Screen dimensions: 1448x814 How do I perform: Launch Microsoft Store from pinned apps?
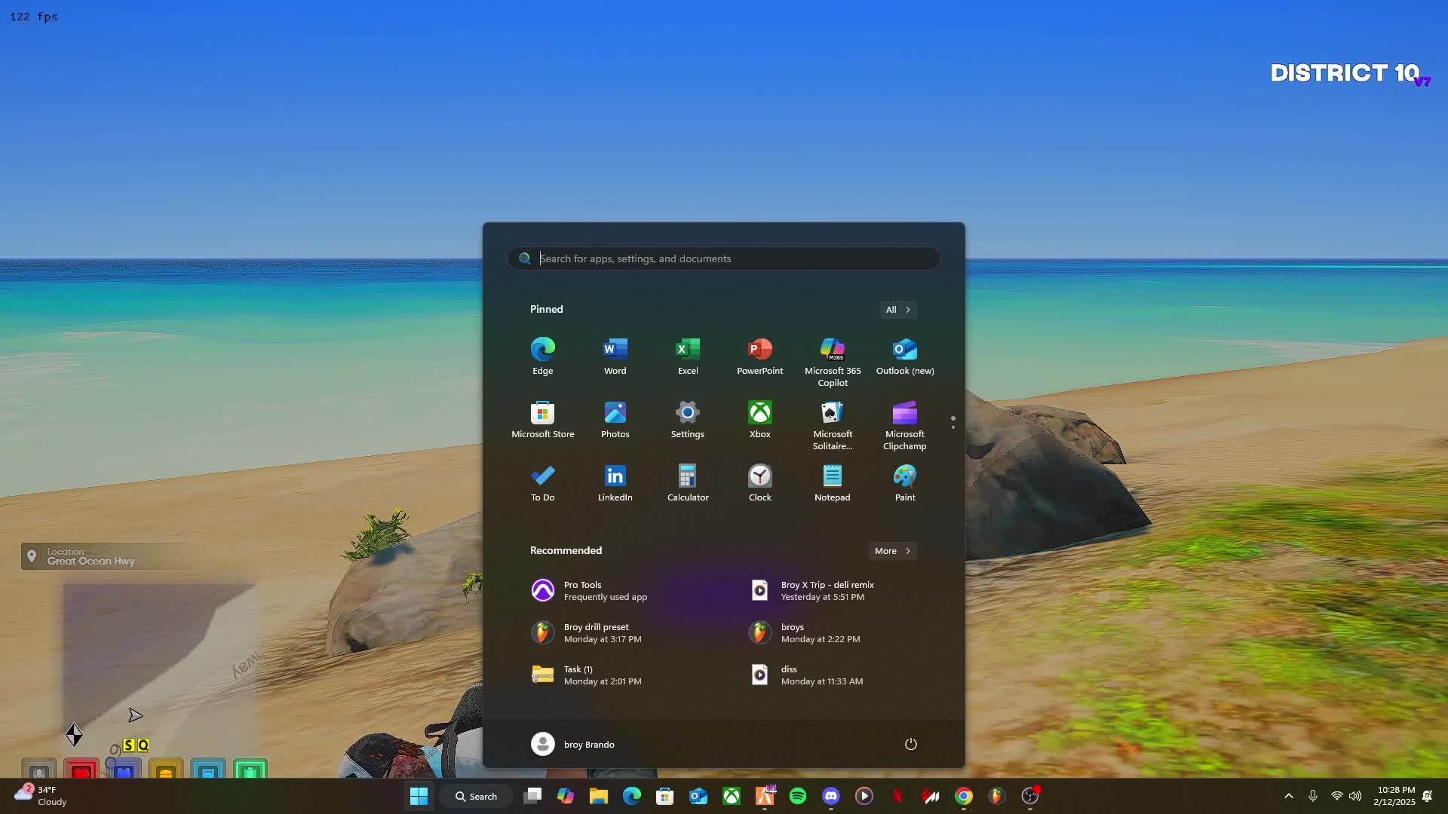coord(542,420)
